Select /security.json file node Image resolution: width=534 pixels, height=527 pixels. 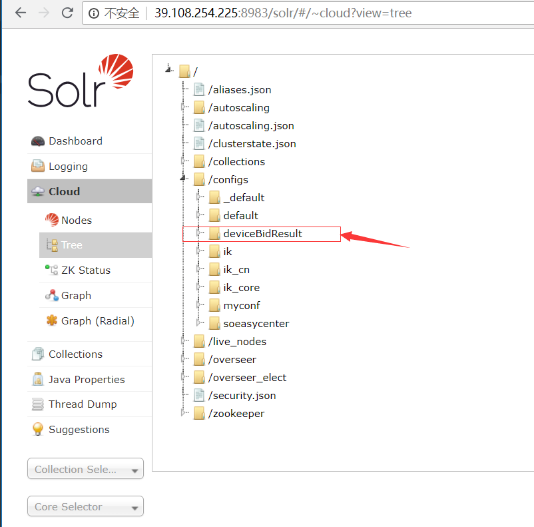tap(242, 396)
